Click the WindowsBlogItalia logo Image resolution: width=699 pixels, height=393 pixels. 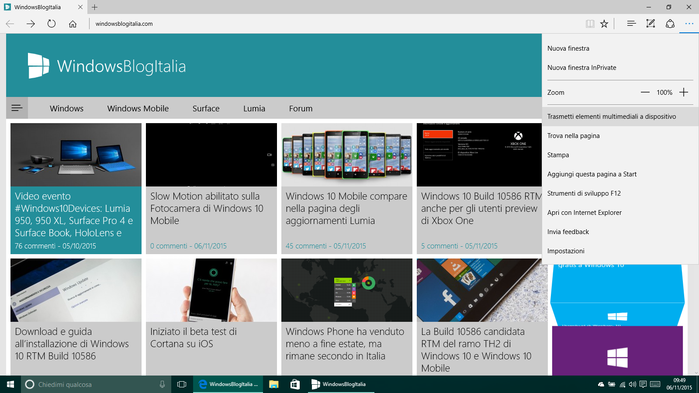[x=107, y=66]
